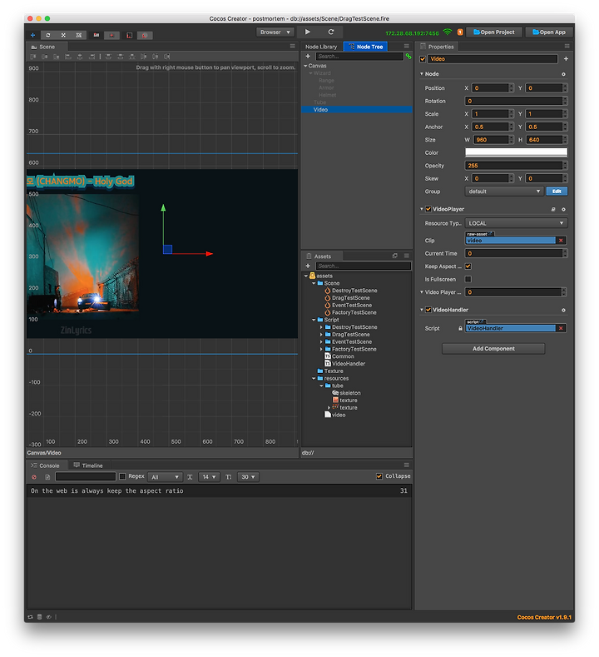Open the Group default dropdown

504,192
